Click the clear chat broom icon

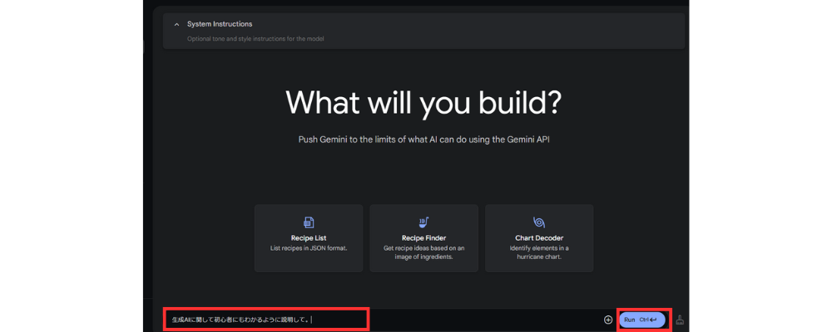pos(681,320)
